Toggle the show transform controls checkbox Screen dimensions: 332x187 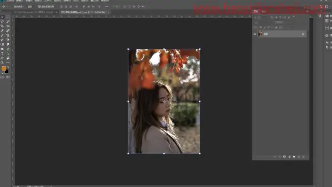click(40, 7)
